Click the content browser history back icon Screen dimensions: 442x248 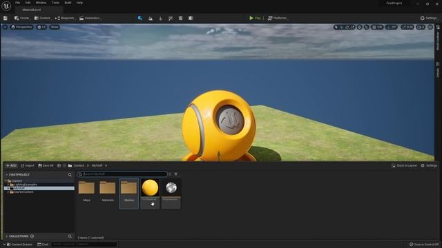[x=59, y=165]
